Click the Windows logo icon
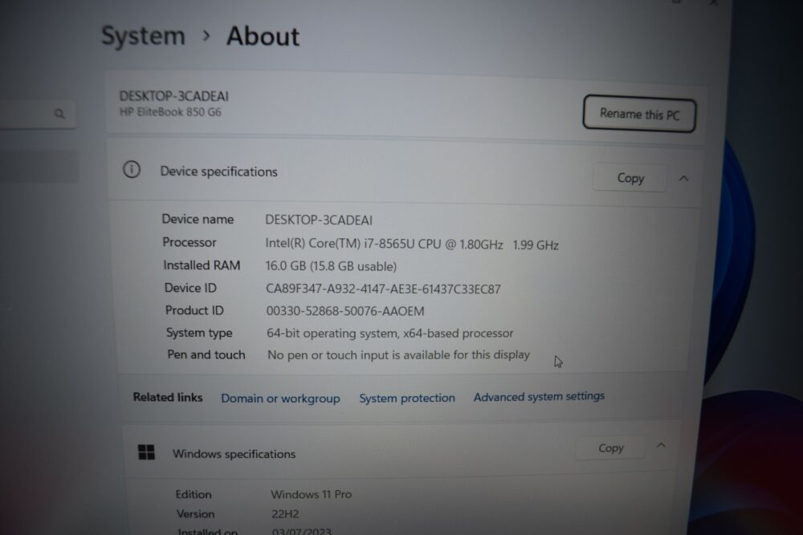 coord(146,452)
